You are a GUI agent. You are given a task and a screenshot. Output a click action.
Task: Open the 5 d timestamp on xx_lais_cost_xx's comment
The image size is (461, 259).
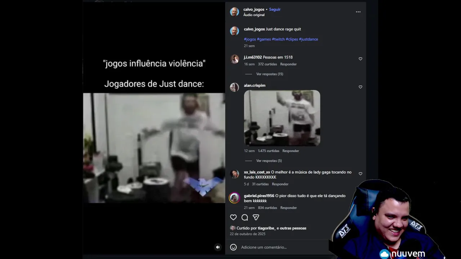[x=246, y=184]
